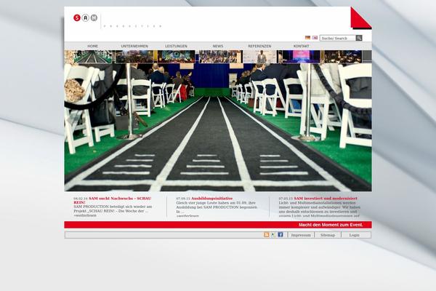
Task: Open the REFERENZEN menu item
Action: [x=259, y=46]
